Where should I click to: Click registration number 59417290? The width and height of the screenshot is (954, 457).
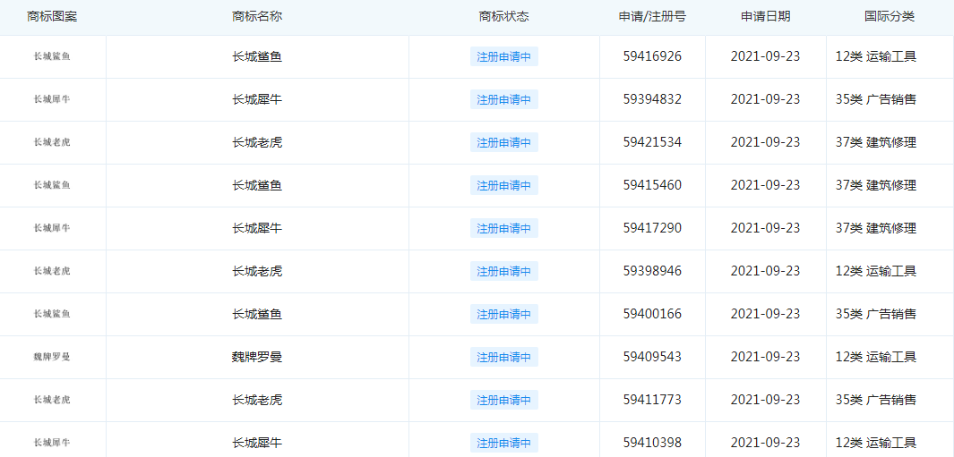(x=652, y=228)
